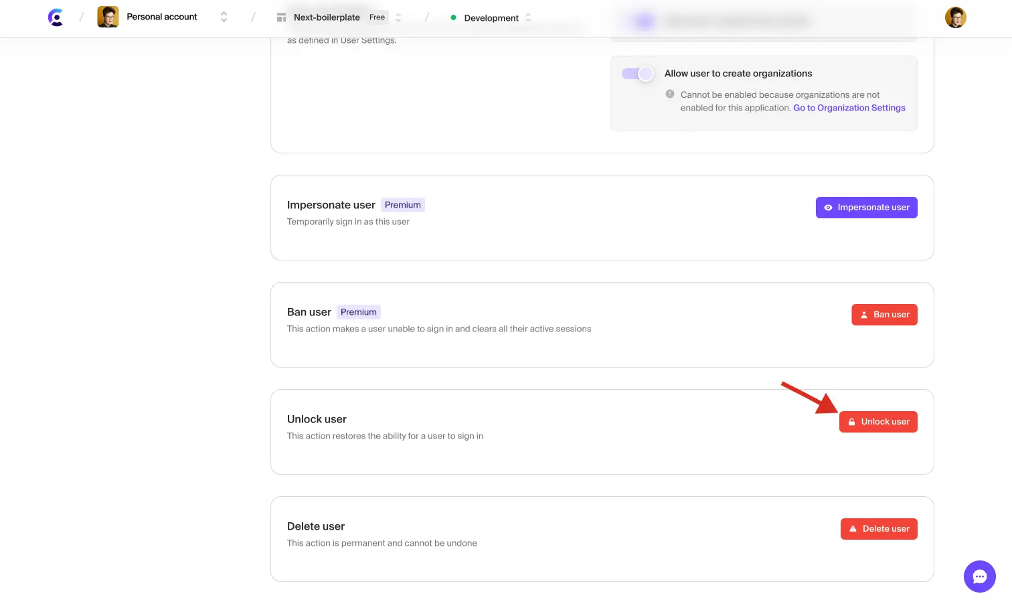This screenshot has height=612, width=1012.
Task: Click the Free plan badge
Action: (x=377, y=17)
